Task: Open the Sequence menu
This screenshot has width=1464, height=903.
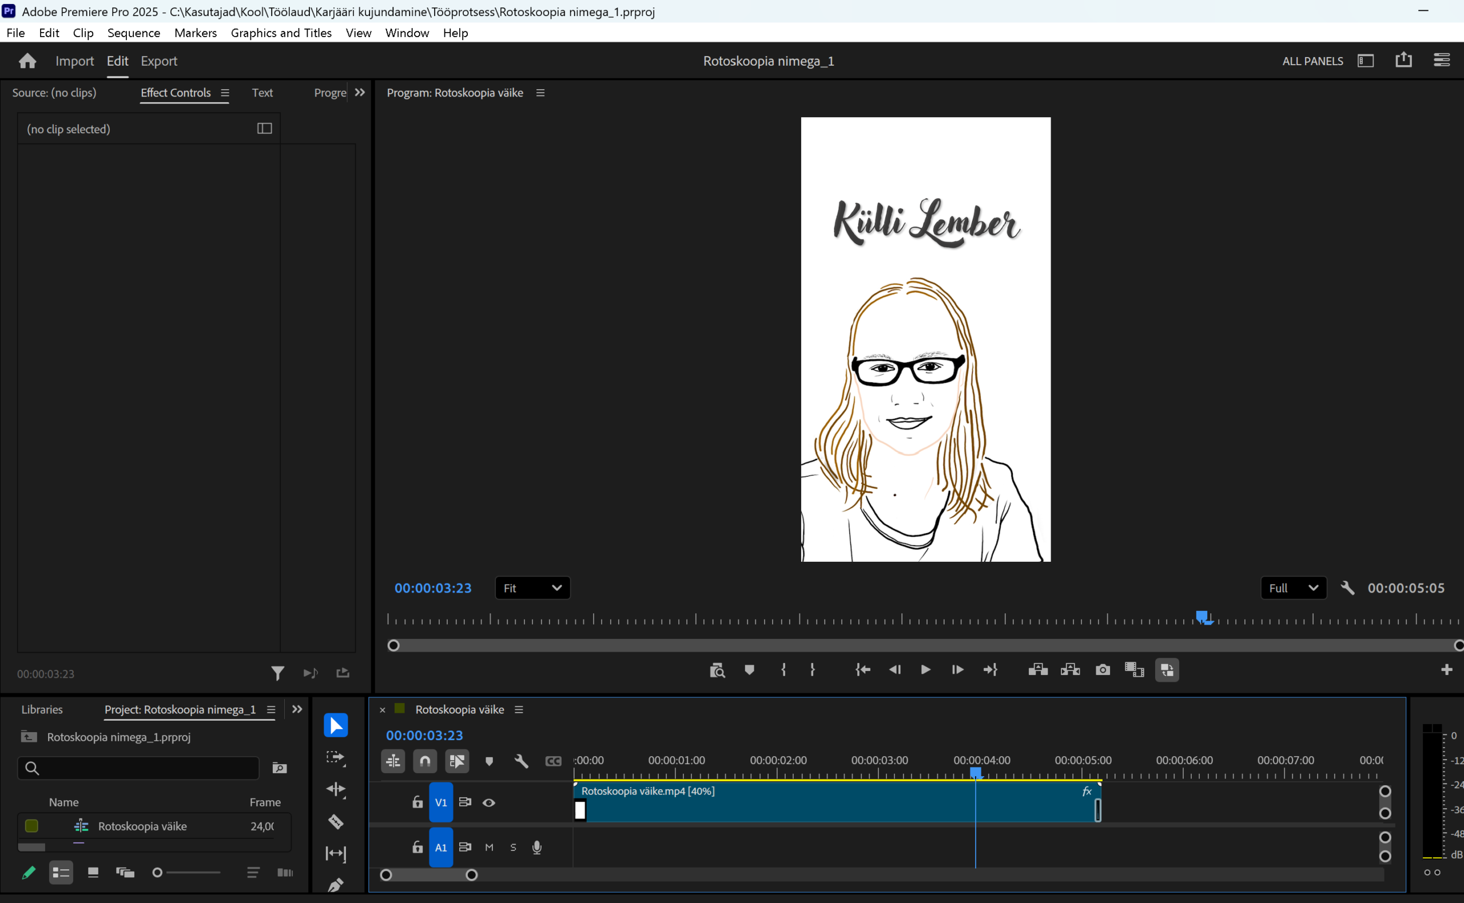Action: coord(133,33)
